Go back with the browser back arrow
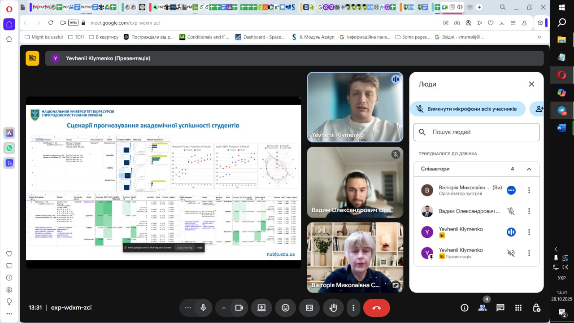The height and width of the screenshot is (323, 574). tap(26, 23)
